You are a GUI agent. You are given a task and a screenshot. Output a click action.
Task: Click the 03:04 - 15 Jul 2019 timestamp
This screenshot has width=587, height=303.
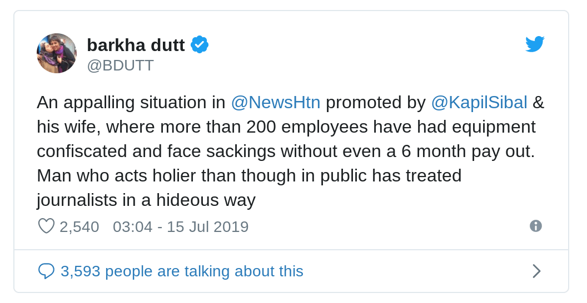coord(181,226)
